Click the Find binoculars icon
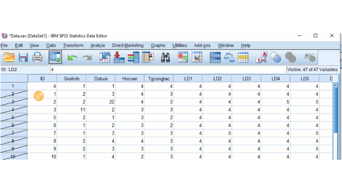 pos(165,57)
